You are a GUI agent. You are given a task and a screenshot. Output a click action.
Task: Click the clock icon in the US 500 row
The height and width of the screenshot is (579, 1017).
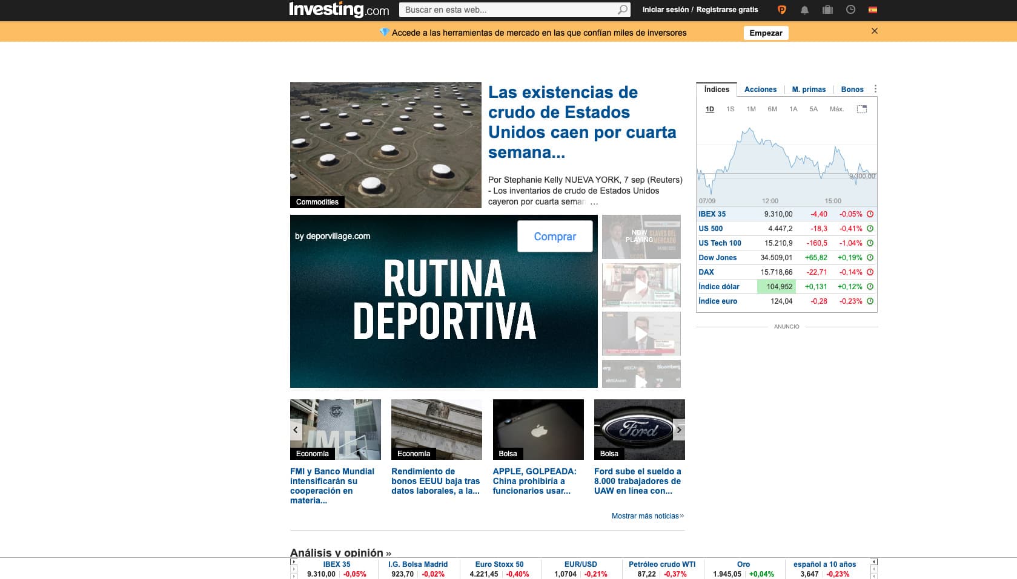[x=870, y=229]
